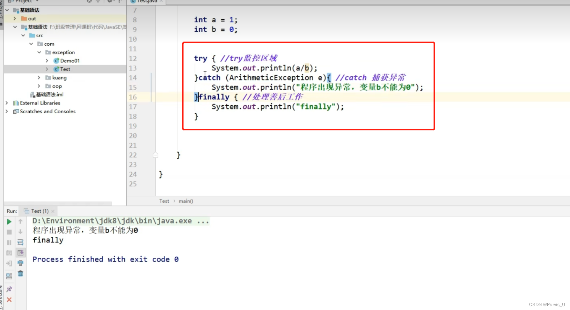Image resolution: width=570 pixels, height=310 pixels.
Task: Click console output '程序出现异常，变量b不能为0'
Action: [x=85, y=230]
